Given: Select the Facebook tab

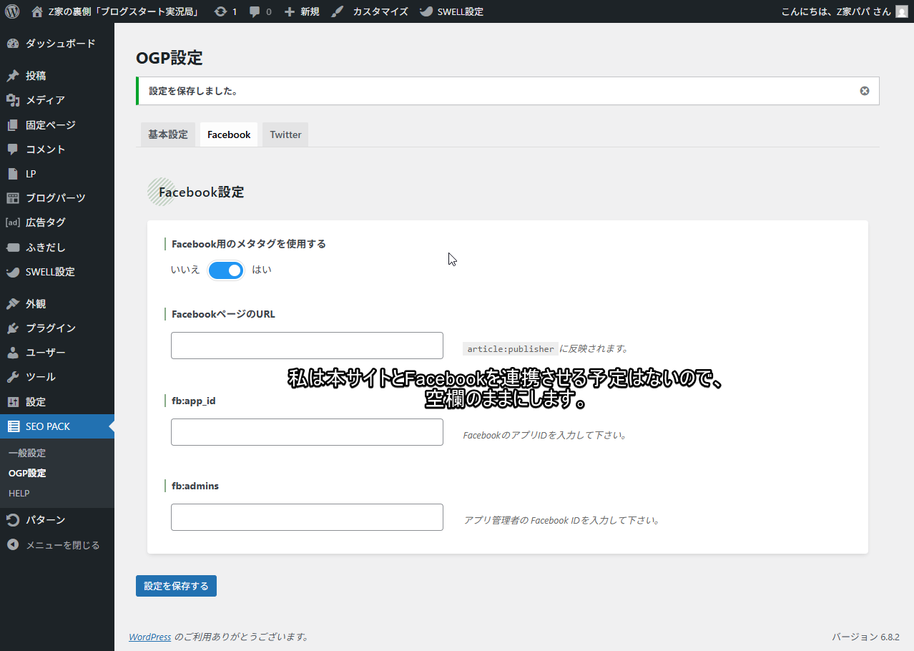Looking at the screenshot, I should [229, 134].
